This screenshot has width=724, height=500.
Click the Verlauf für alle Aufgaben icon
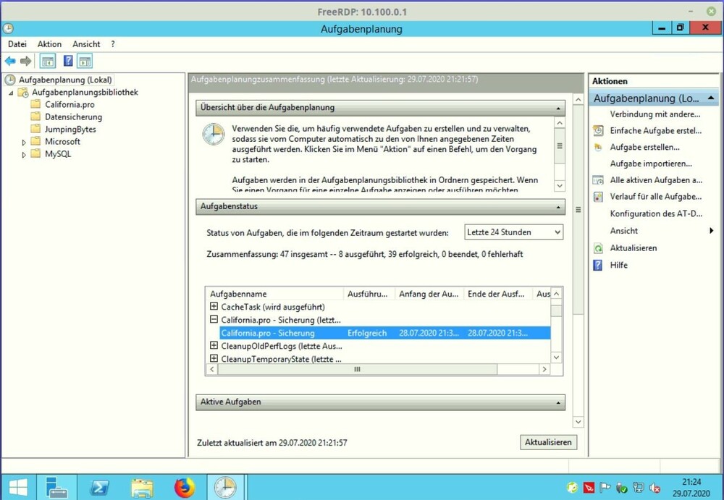point(598,197)
